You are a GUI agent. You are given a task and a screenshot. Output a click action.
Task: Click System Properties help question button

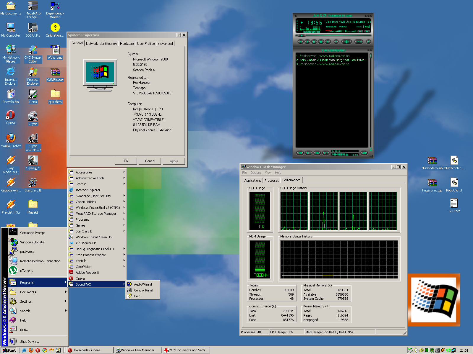point(179,35)
